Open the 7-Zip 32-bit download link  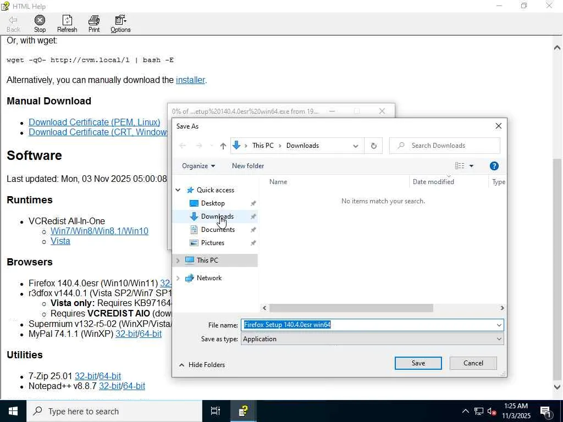coord(86,376)
